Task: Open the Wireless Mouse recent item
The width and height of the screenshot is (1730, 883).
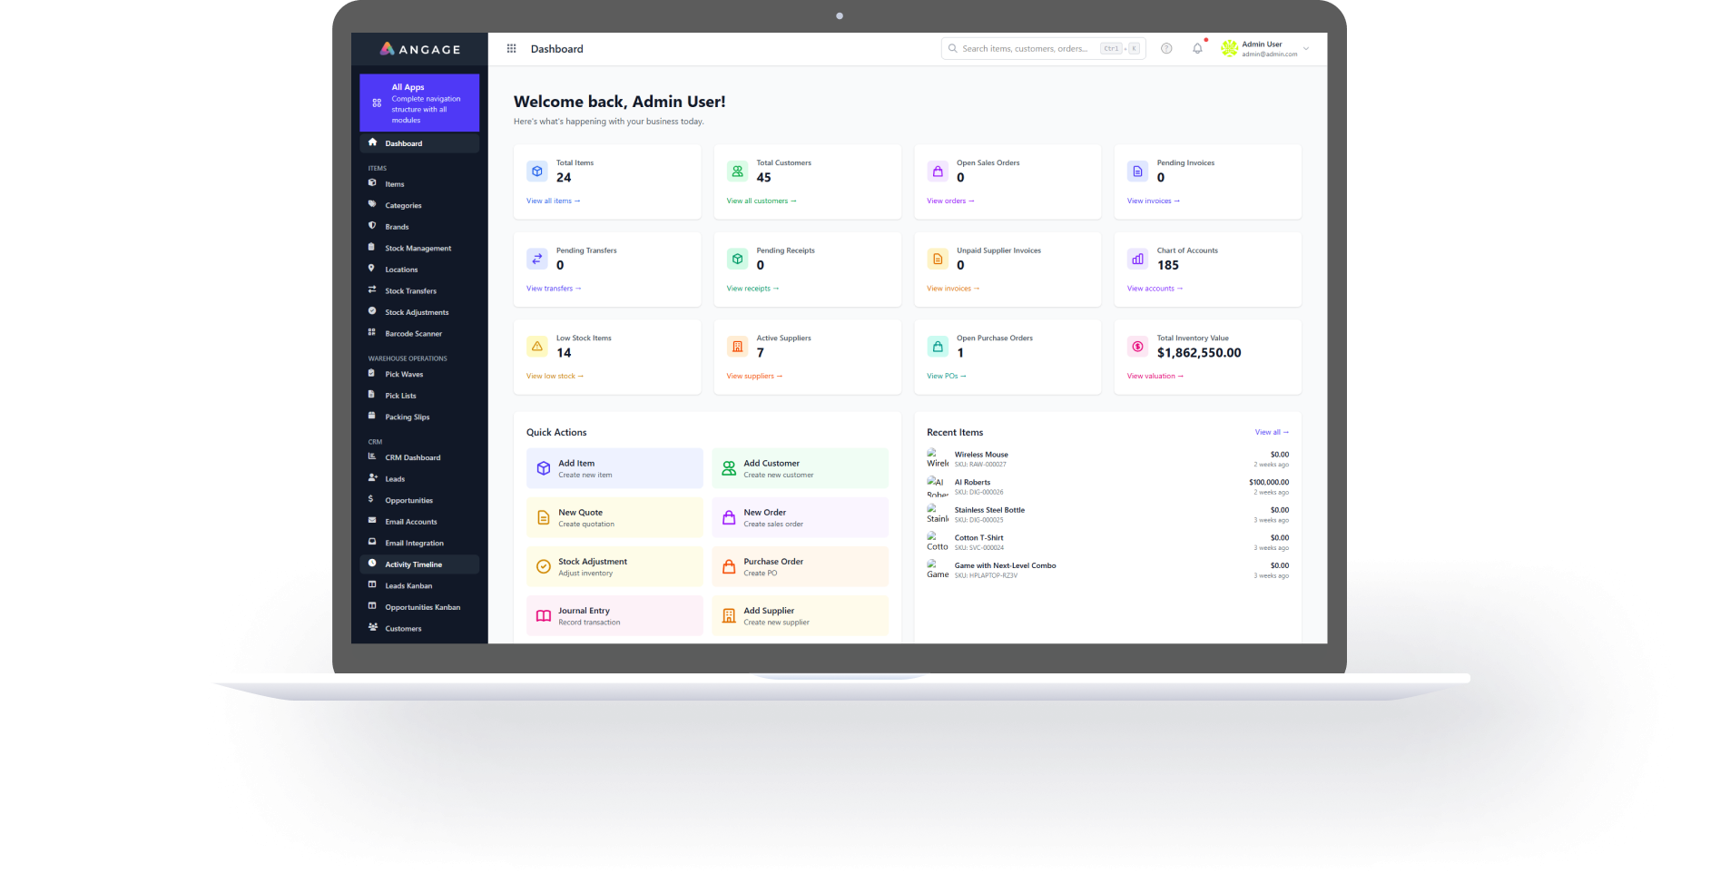Action: (x=981, y=455)
